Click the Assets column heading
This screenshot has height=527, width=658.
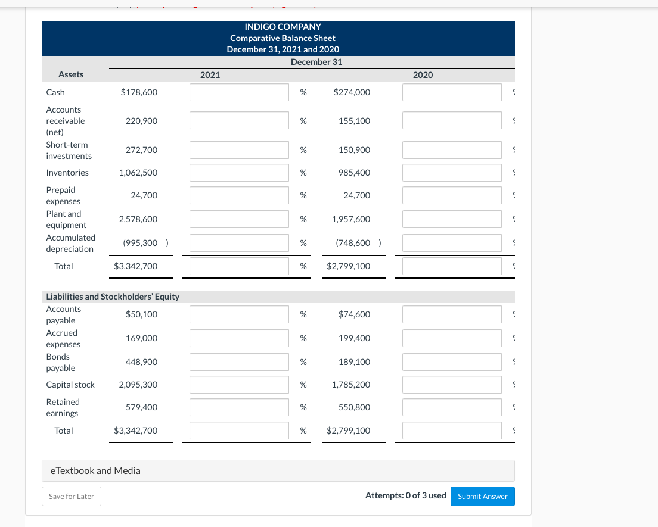pos(71,74)
